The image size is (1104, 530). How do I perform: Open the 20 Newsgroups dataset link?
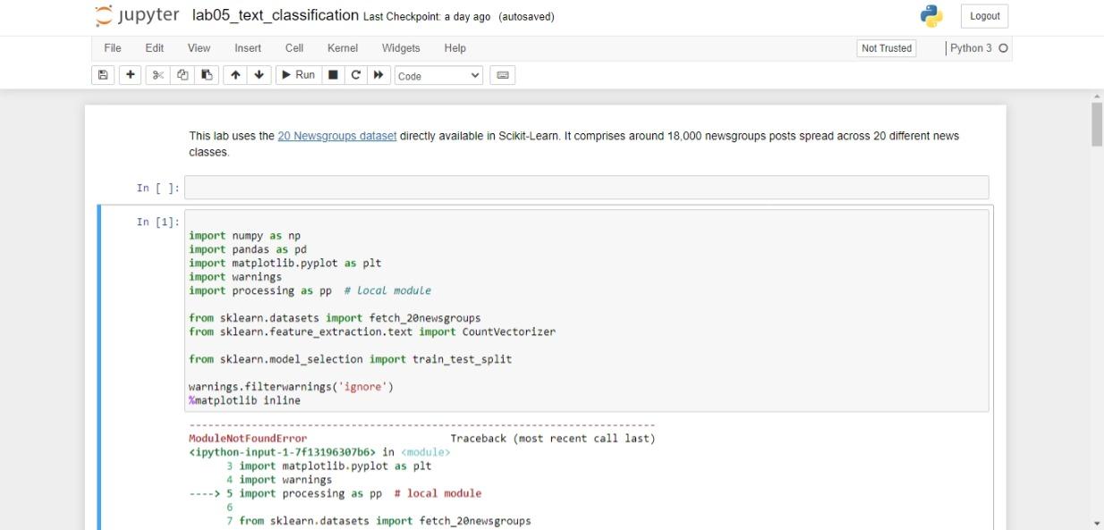337,137
